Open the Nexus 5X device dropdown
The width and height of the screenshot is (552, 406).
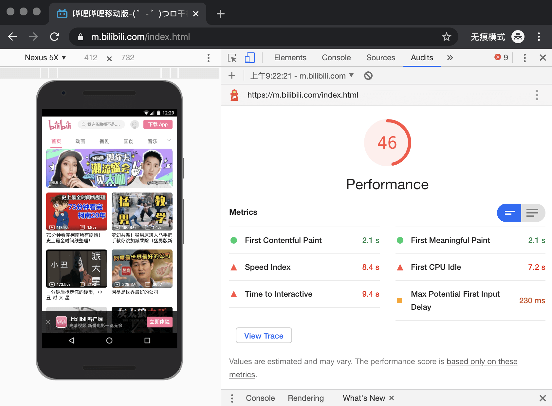[x=46, y=58]
